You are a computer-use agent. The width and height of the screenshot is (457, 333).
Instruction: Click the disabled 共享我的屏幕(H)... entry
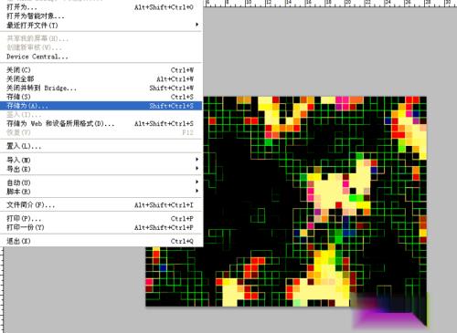click(101, 38)
